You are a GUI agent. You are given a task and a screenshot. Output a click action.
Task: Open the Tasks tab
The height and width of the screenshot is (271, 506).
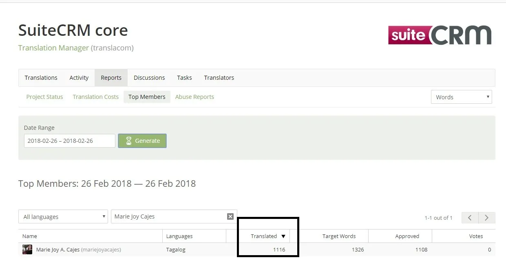click(x=184, y=78)
